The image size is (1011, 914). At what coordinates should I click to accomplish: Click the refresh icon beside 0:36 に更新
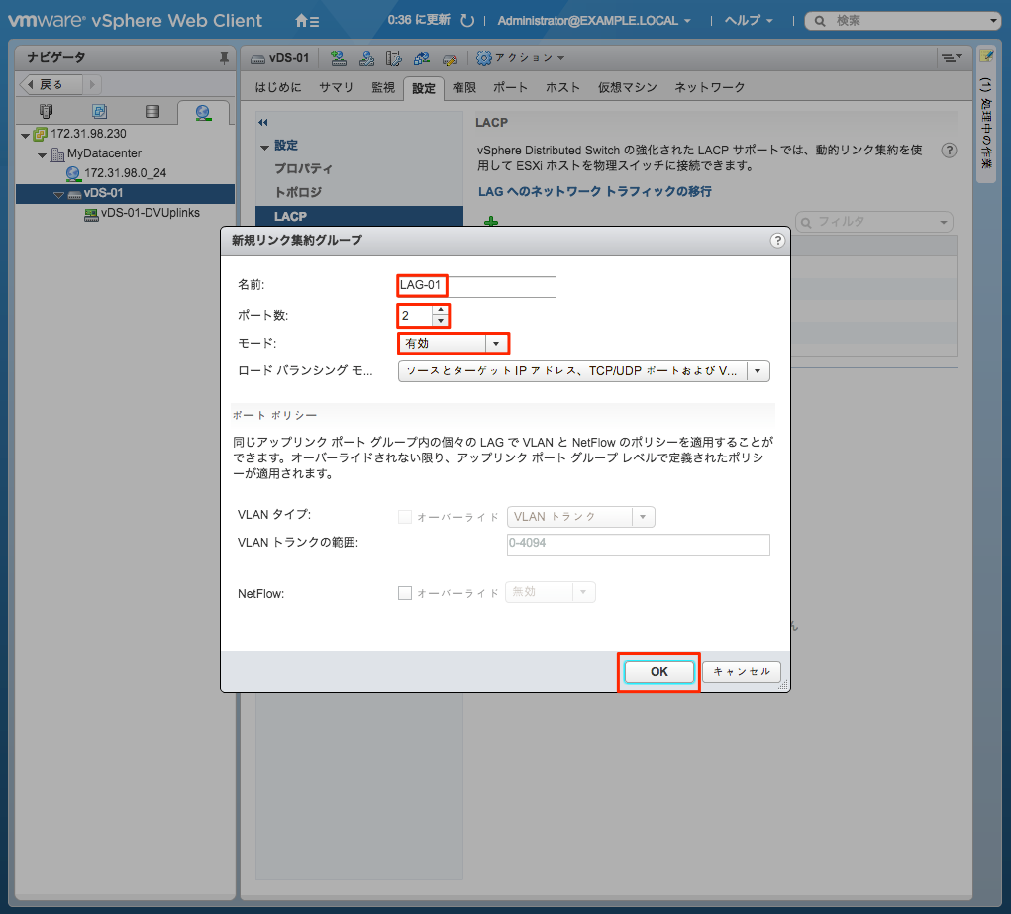466,21
